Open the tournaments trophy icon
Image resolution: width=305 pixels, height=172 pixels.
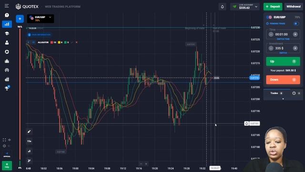click(x=7, y=88)
